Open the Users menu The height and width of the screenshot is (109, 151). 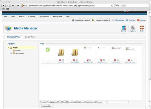[13, 16]
